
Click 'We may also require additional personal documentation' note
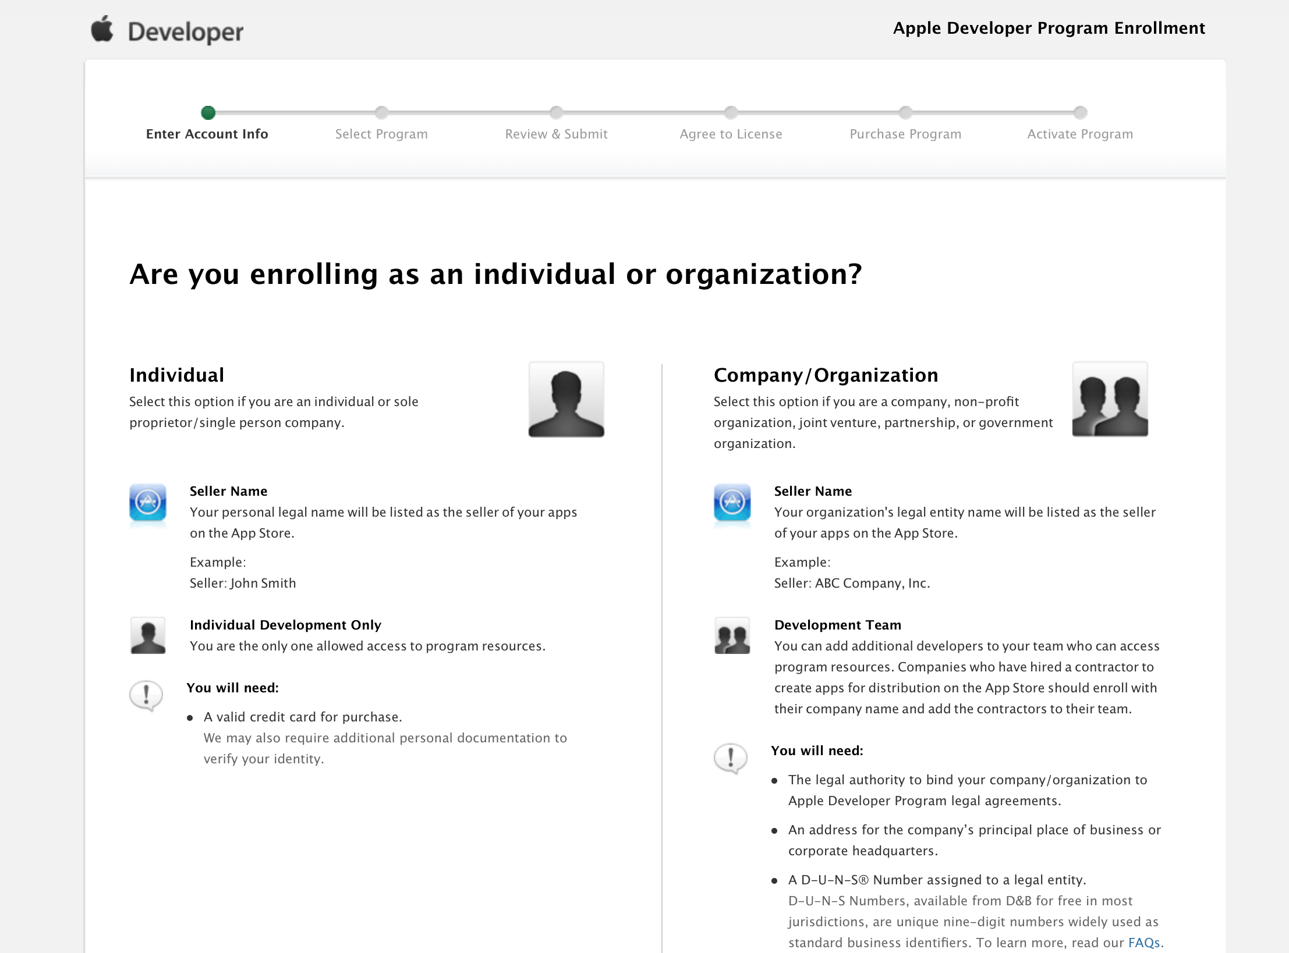pos(385,748)
